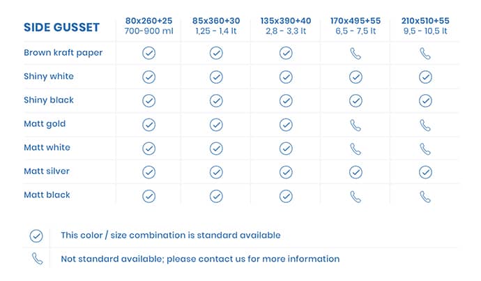The image size is (481, 281).
Task: Select the 210x510+55 column header
Action: [425, 26]
